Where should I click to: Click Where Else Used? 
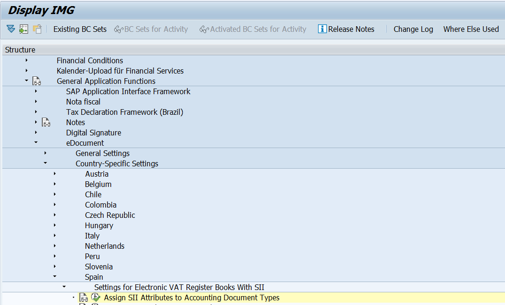tap(471, 29)
